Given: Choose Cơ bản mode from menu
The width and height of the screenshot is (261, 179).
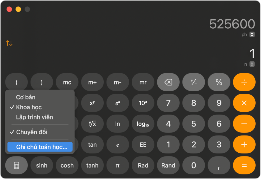Looking at the screenshot, I should [26, 97].
